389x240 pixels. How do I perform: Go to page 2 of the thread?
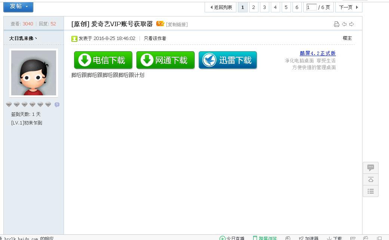coord(254,7)
